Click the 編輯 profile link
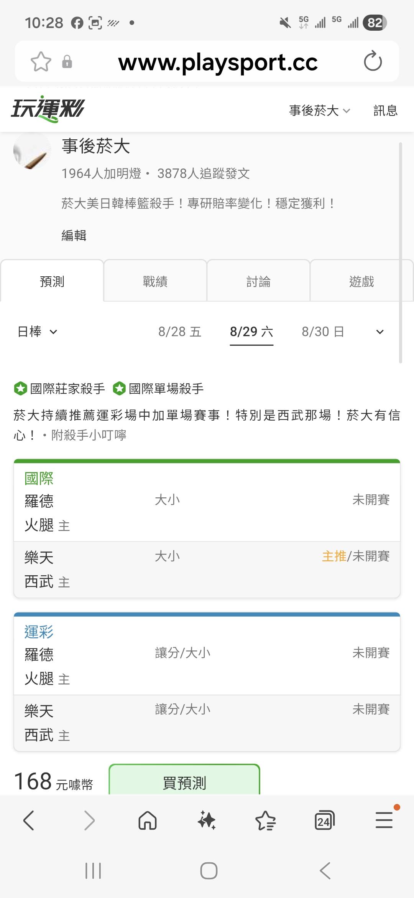Viewport: 414px width, 898px height. (74, 235)
